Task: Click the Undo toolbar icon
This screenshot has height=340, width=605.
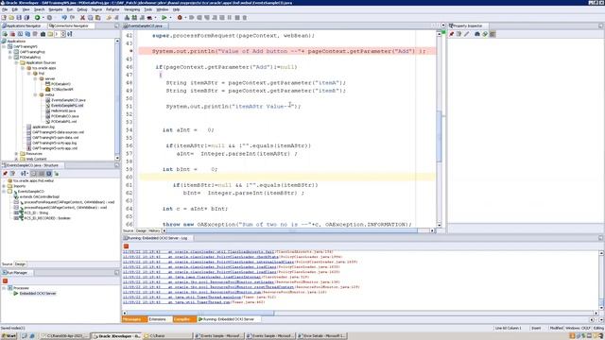Action: click(x=64, y=17)
